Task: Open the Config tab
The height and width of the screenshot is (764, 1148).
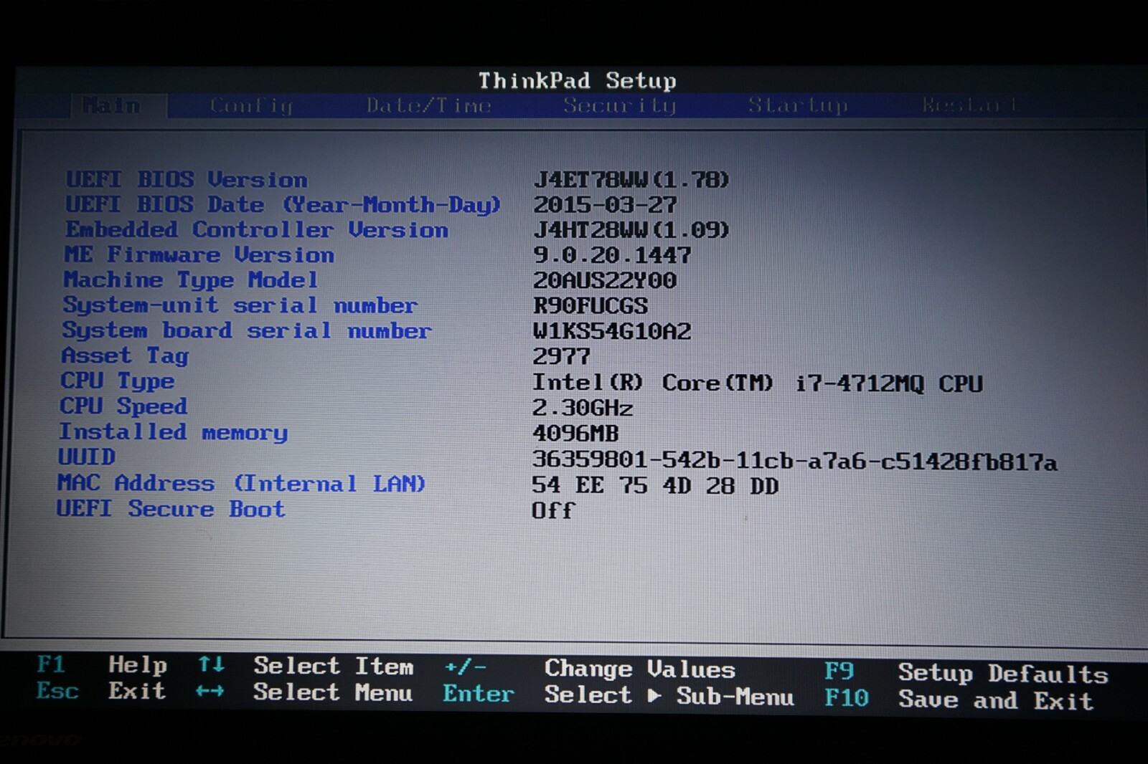Action: 252,105
